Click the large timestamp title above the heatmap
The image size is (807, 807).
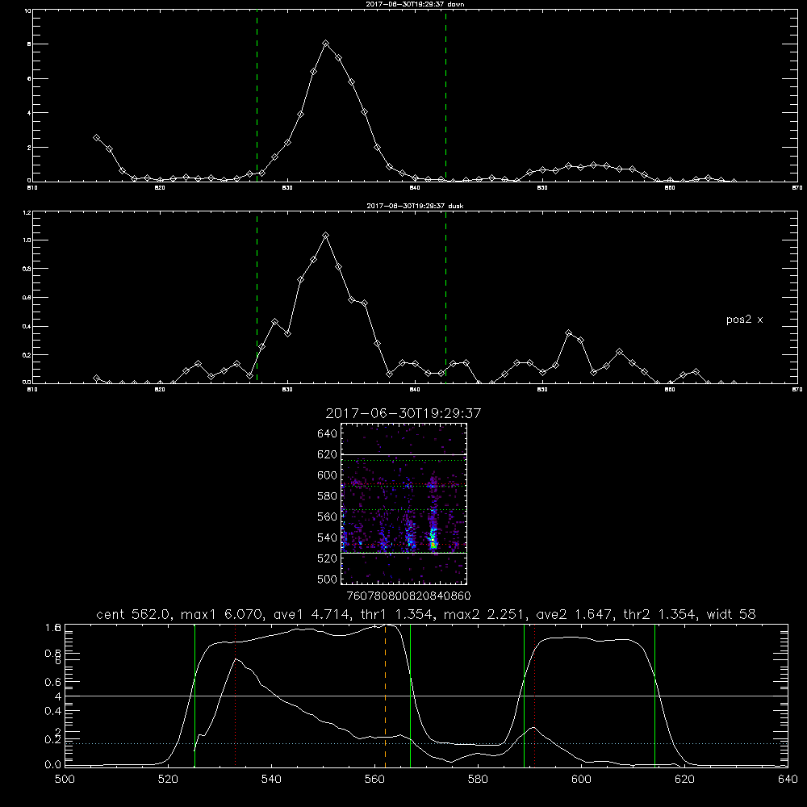click(x=403, y=413)
